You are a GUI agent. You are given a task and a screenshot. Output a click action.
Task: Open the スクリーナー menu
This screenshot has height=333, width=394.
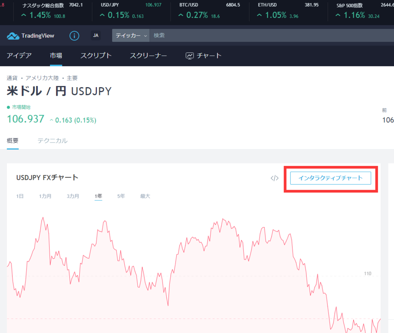pos(148,55)
